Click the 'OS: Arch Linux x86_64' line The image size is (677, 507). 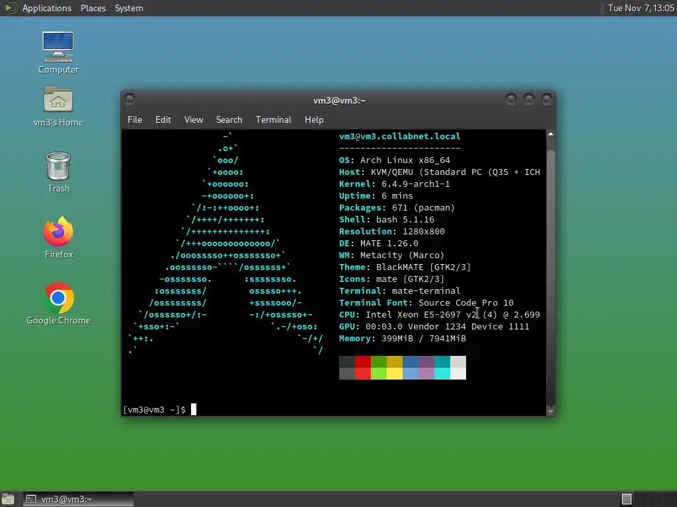[395, 160]
